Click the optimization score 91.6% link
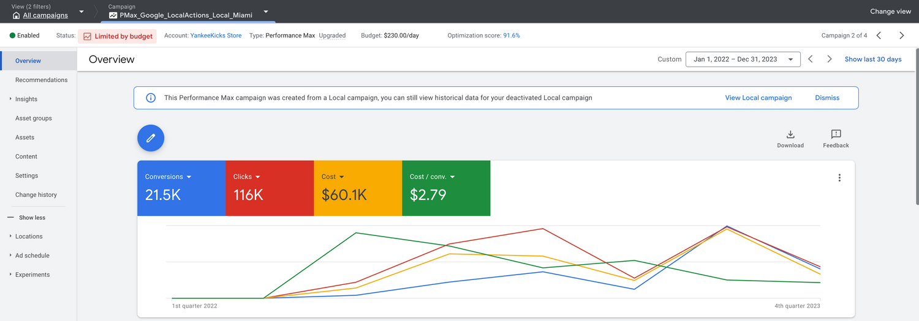Screen dimensions: 919x321 511,35
